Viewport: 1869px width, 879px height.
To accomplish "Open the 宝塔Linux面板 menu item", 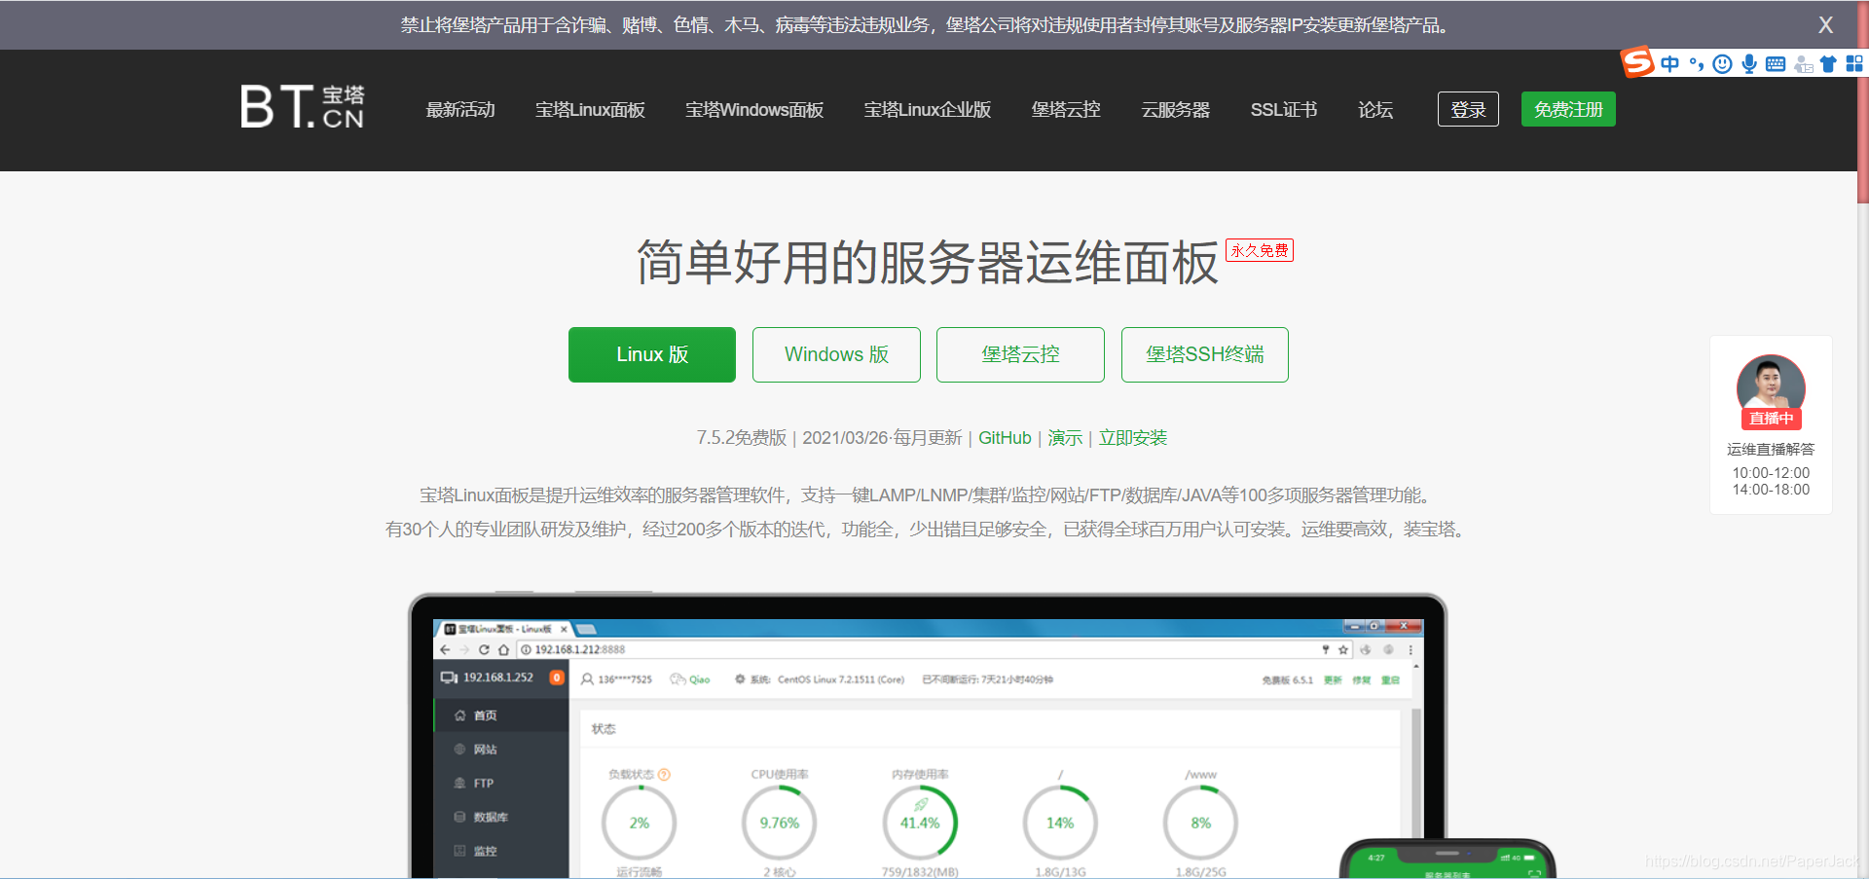I will [590, 110].
